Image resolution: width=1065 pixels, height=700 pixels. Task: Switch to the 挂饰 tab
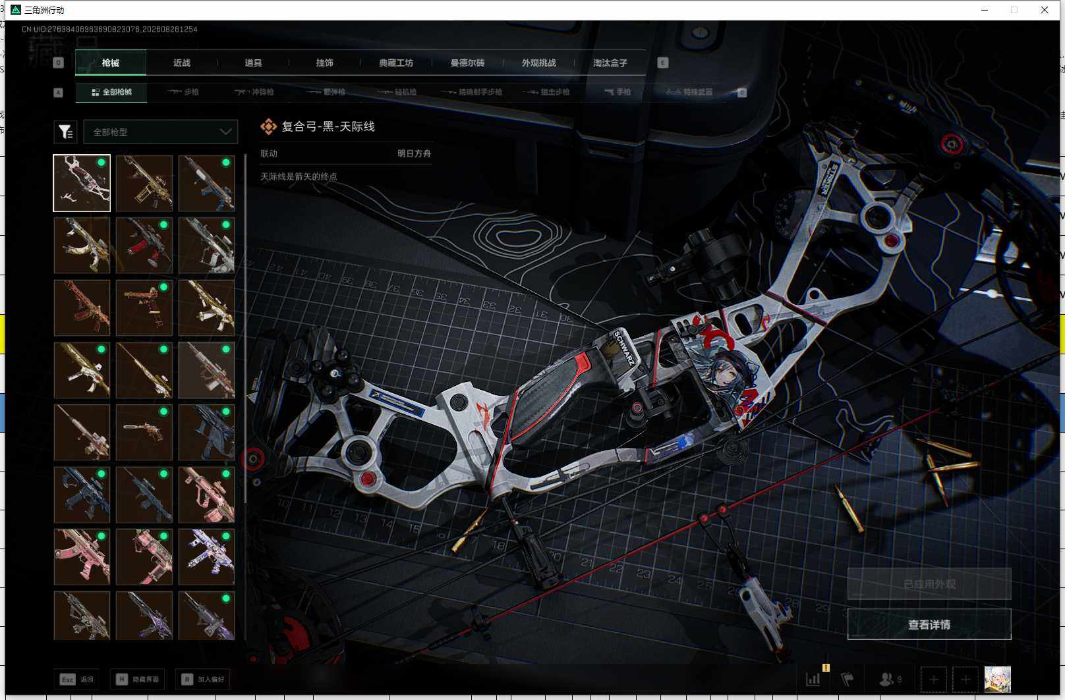point(324,63)
